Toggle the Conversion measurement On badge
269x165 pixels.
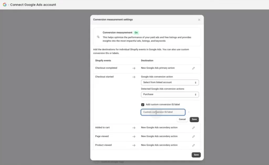click(x=136, y=32)
